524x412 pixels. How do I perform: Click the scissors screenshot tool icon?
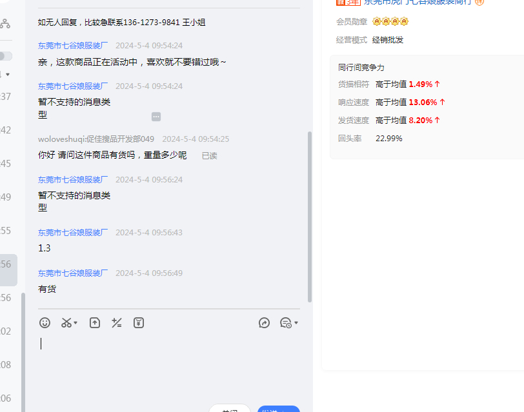pos(66,323)
